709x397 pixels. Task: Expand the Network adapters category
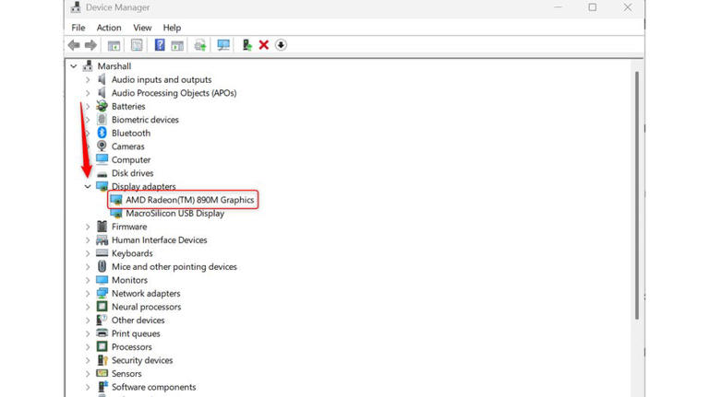89,294
